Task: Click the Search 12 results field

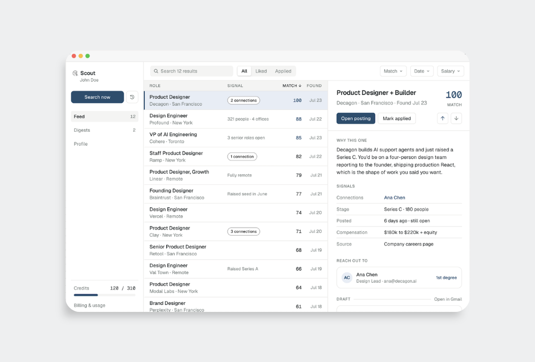Action: (x=191, y=71)
